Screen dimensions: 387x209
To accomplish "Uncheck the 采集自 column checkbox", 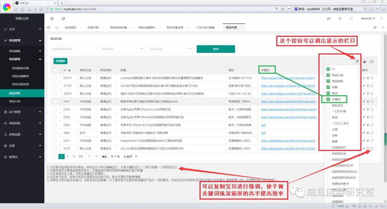I will [328, 99].
